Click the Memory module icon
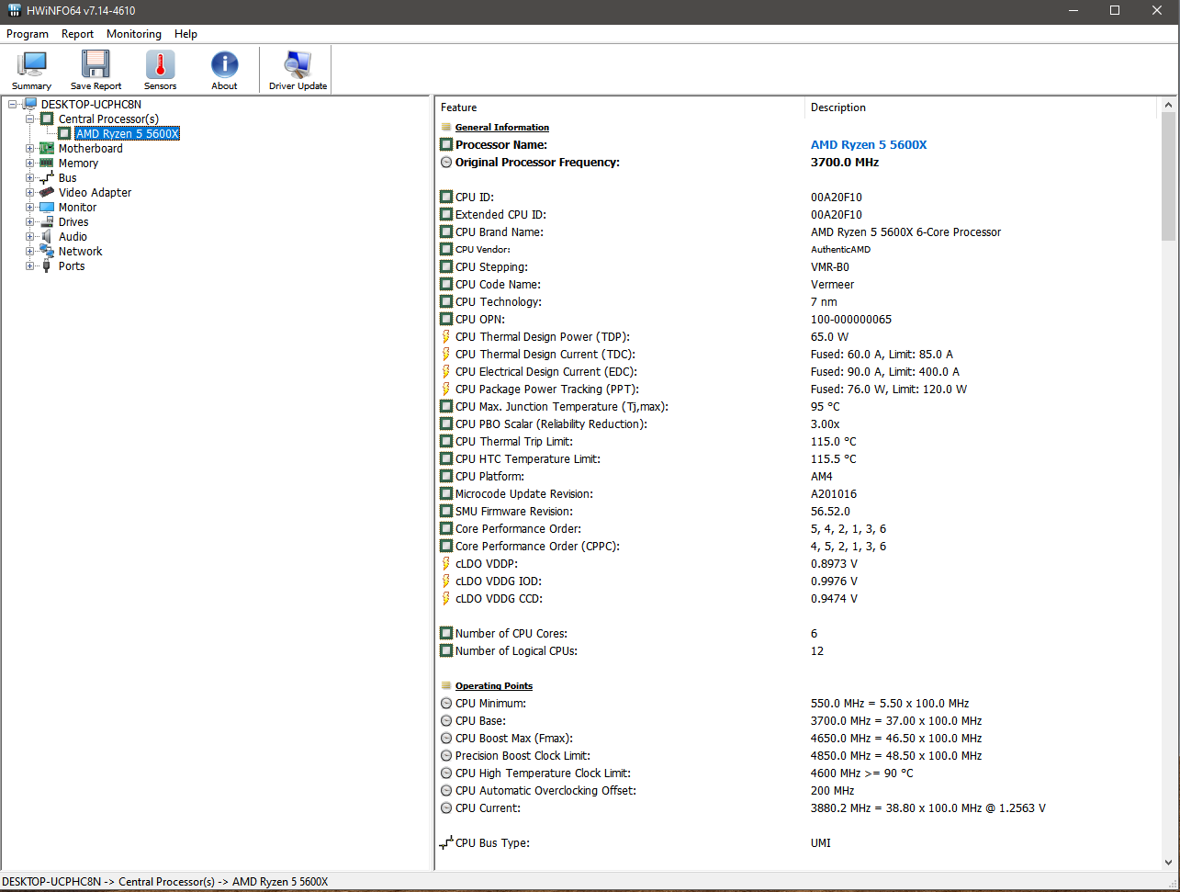The width and height of the screenshot is (1180, 892). [47, 164]
